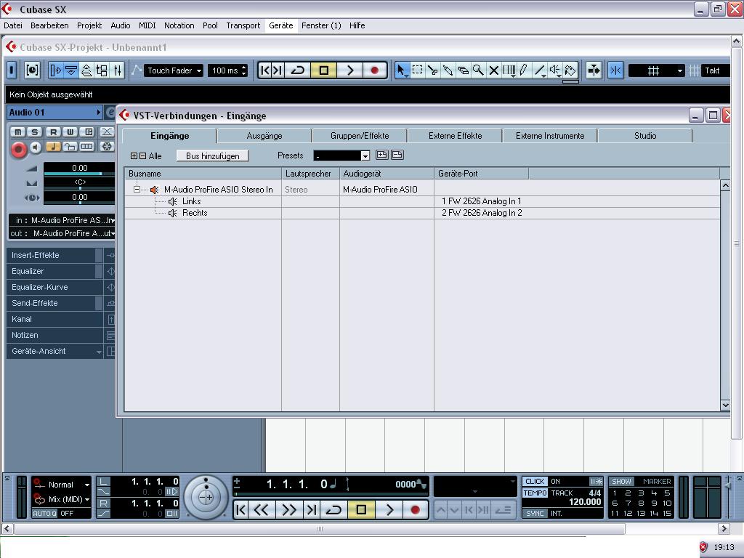Switch to the Gruppen/Effekte tab
744x558 pixels.
(x=360, y=136)
